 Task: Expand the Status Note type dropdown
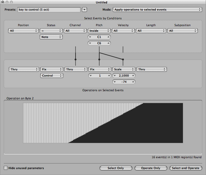click(x=51, y=37)
